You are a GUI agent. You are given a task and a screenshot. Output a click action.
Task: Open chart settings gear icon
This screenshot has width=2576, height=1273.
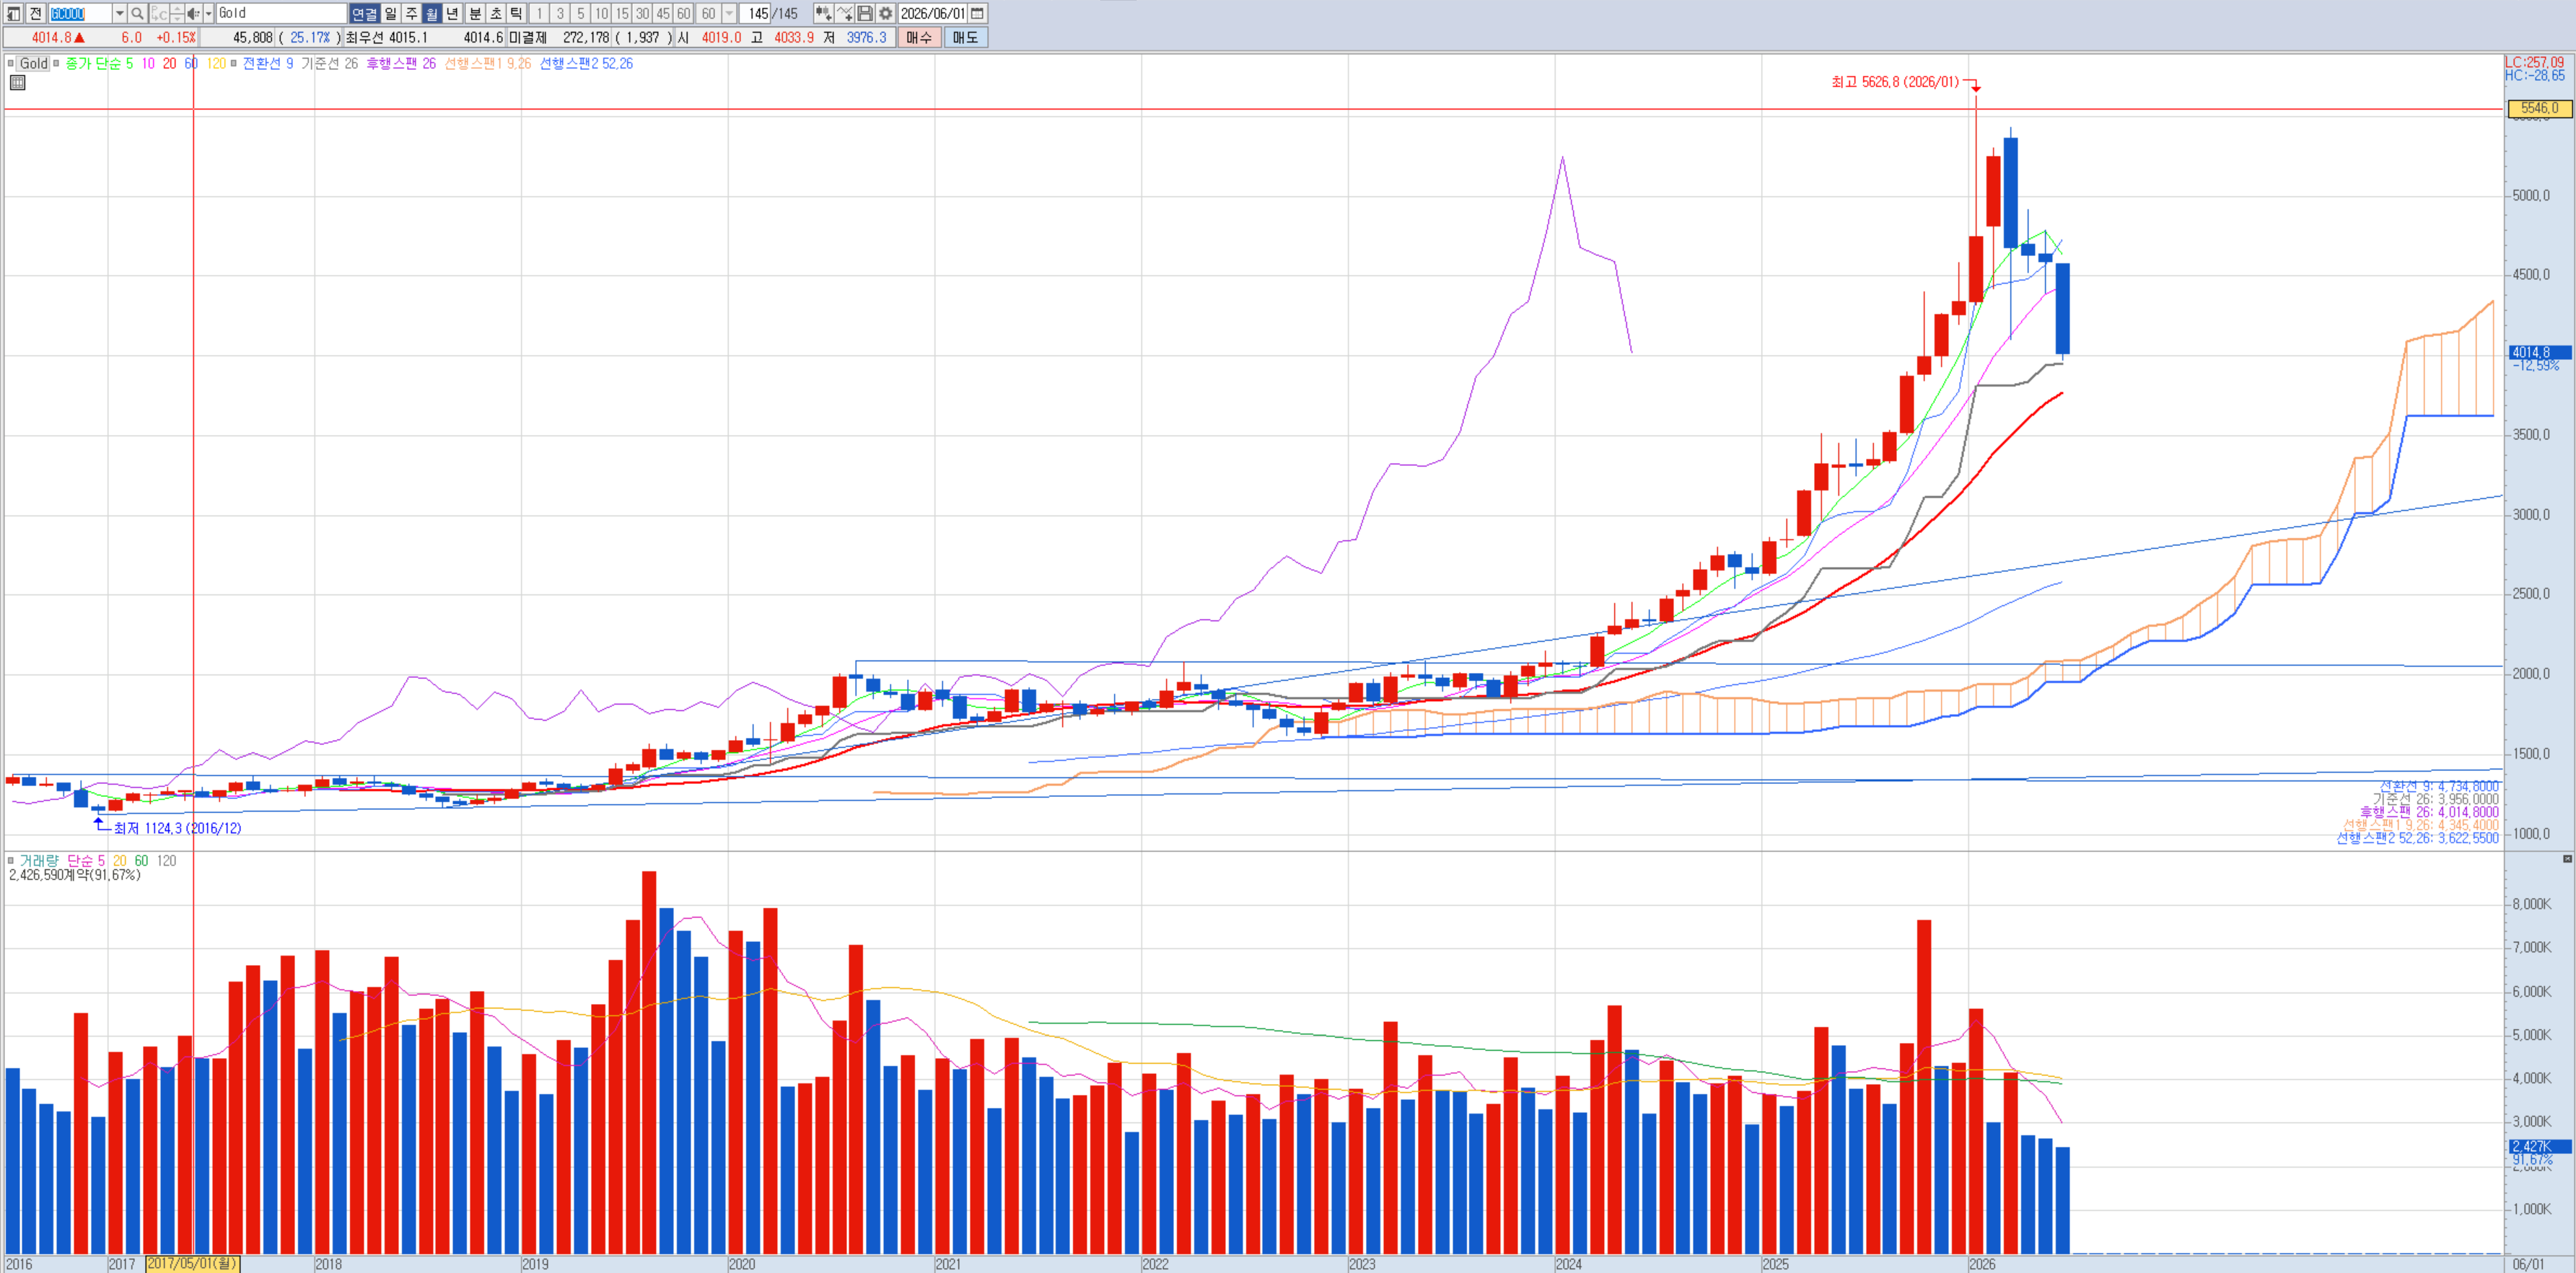886,13
